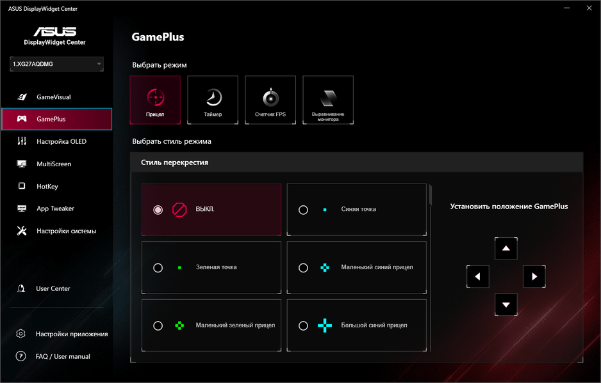
Task: Click the red crossed-out circle off icon
Action: click(x=179, y=210)
